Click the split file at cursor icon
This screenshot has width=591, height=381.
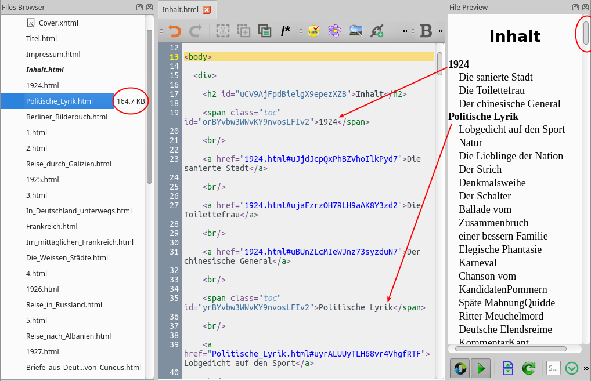coord(508,368)
